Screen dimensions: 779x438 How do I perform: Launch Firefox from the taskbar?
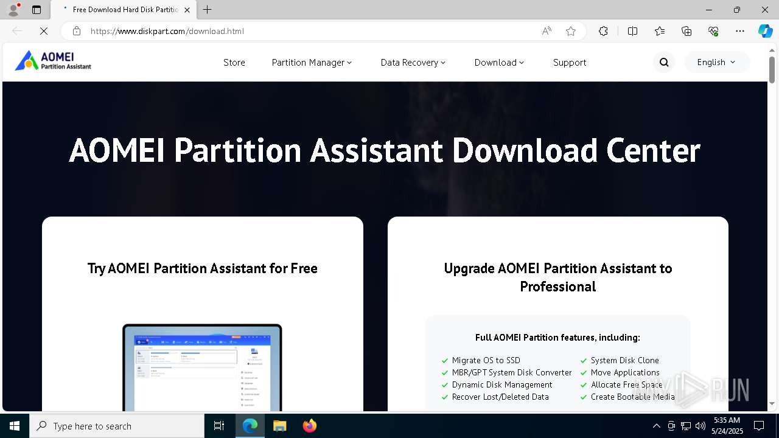(309, 426)
